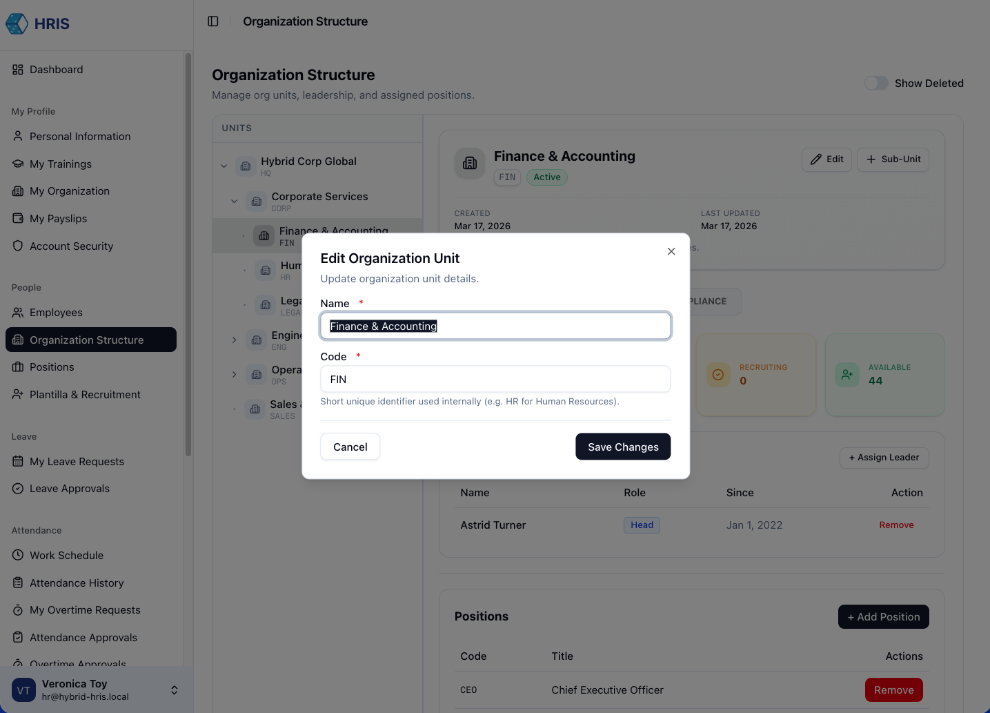Screen dimensions: 990x713
Task: Click the Cancel button
Action: [x=350, y=447]
